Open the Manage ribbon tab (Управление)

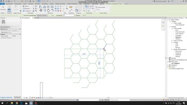pyautogui.click(x=86, y=4)
